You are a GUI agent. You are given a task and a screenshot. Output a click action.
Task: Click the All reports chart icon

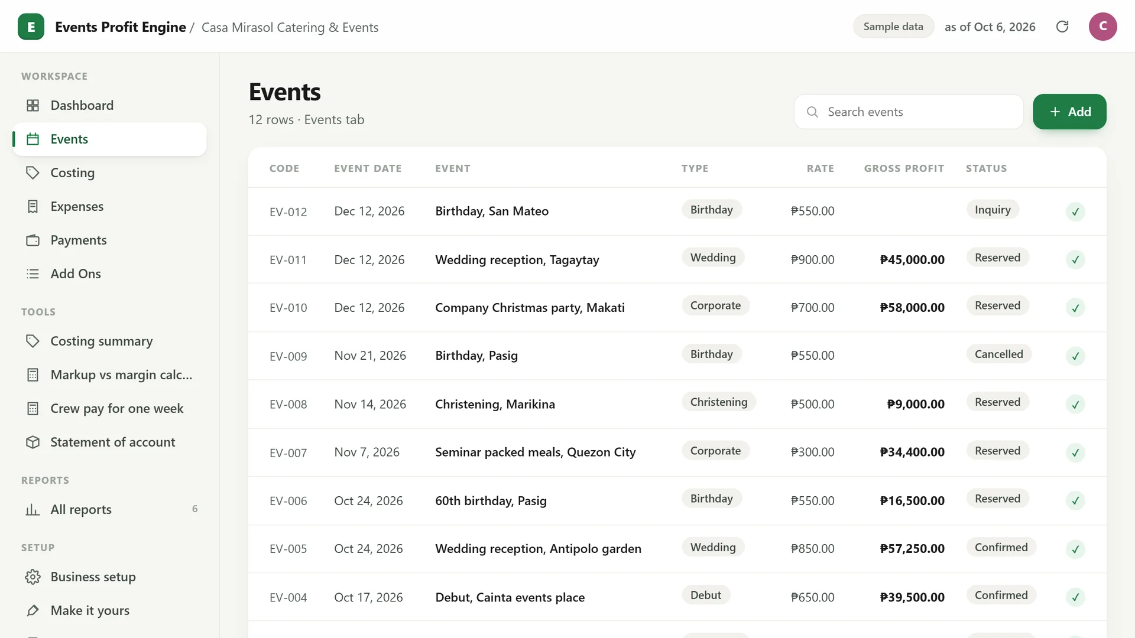coord(33,510)
